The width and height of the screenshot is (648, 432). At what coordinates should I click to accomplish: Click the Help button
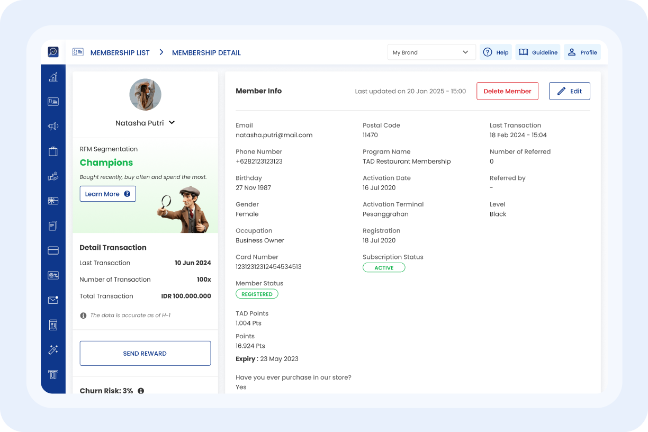click(496, 52)
